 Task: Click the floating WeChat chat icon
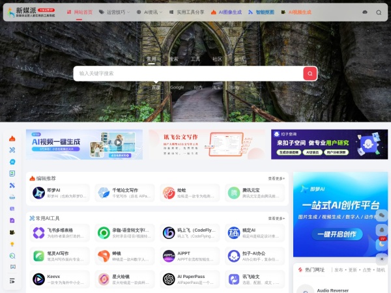(381, 216)
